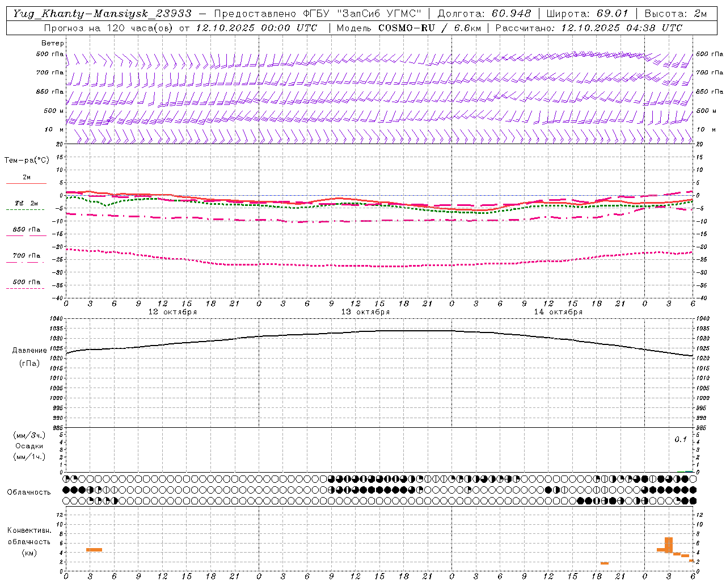
Task: Click the Долгота: 60.948 header field
Action: tap(484, 14)
